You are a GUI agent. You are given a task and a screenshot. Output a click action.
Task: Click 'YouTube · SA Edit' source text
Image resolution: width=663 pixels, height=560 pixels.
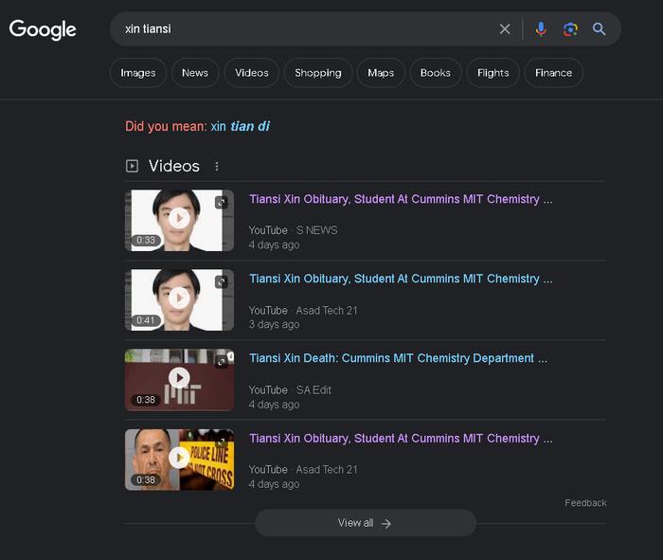point(290,390)
